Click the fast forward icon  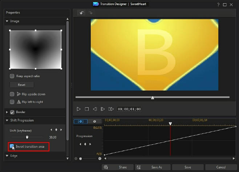tap(111, 109)
